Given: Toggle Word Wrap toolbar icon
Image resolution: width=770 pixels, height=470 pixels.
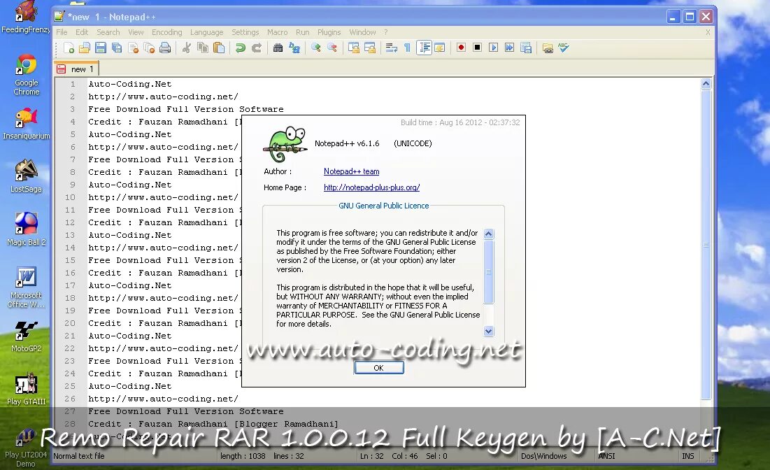Looking at the screenshot, I should point(392,48).
